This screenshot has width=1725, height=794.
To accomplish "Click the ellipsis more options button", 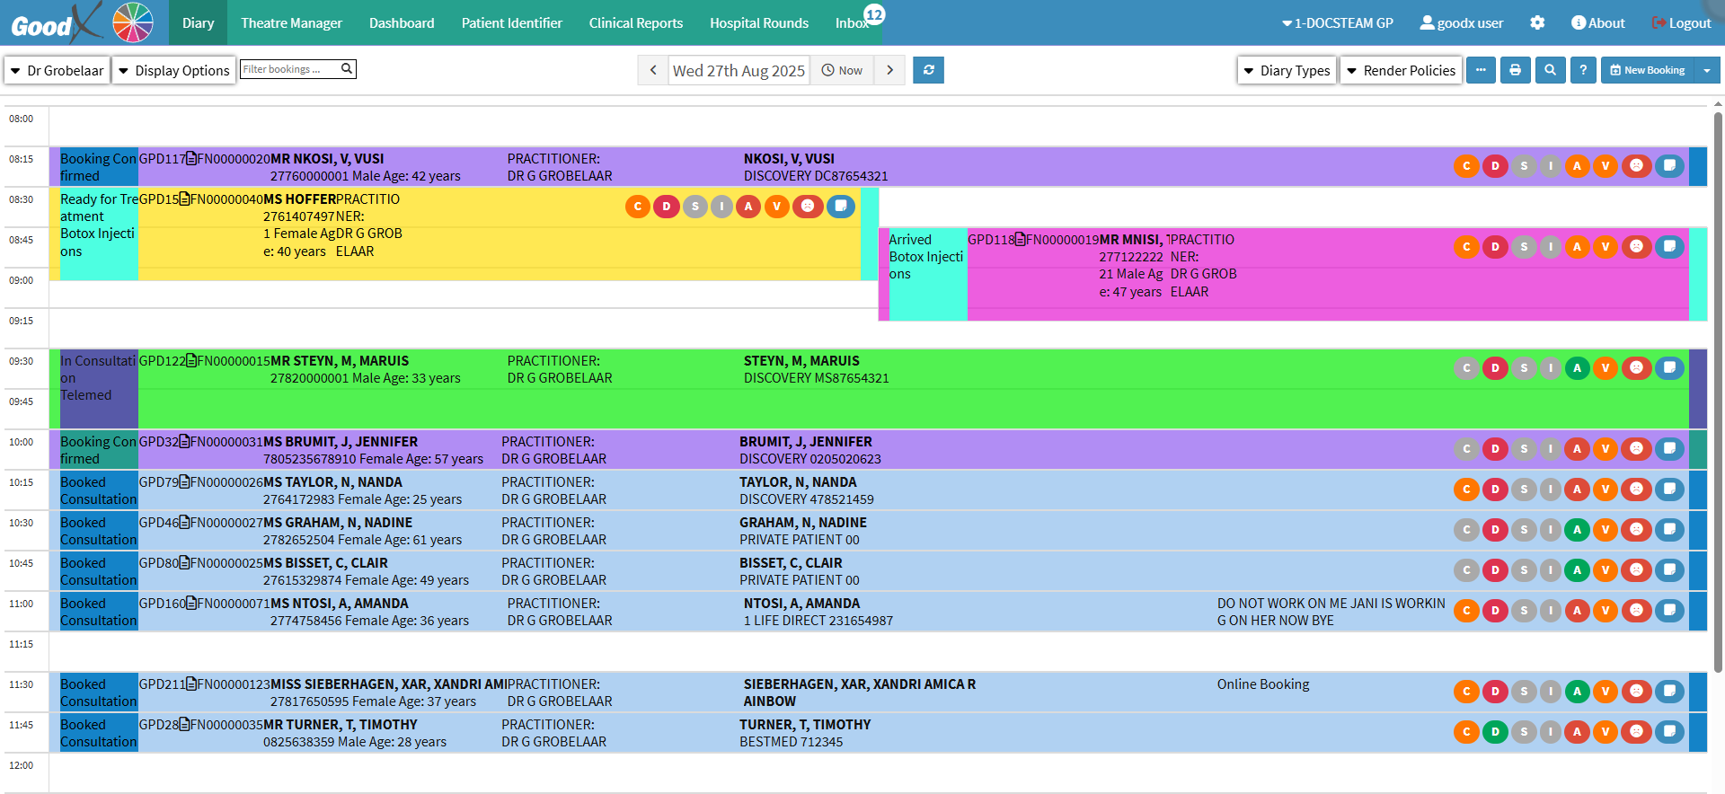I will click(1481, 70).
